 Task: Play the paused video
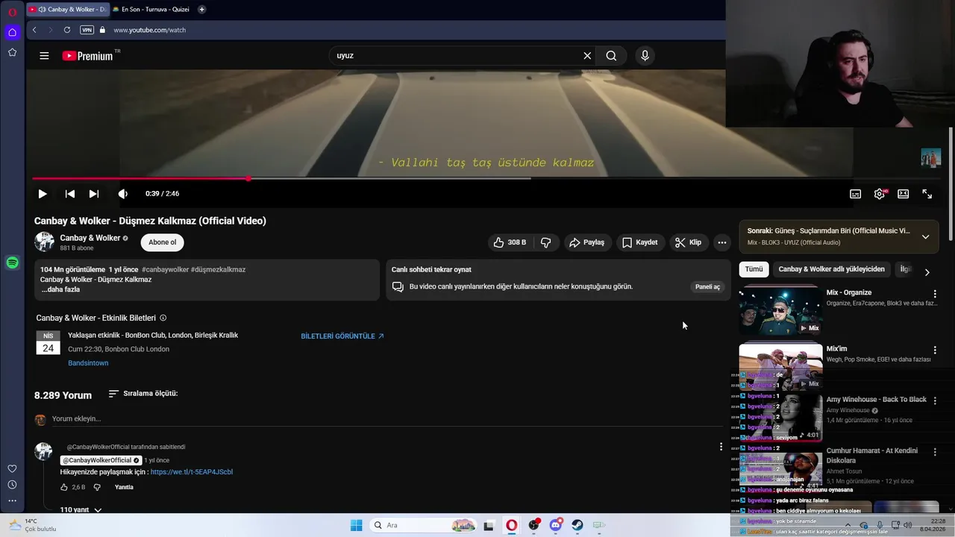(x=43, y=193)
